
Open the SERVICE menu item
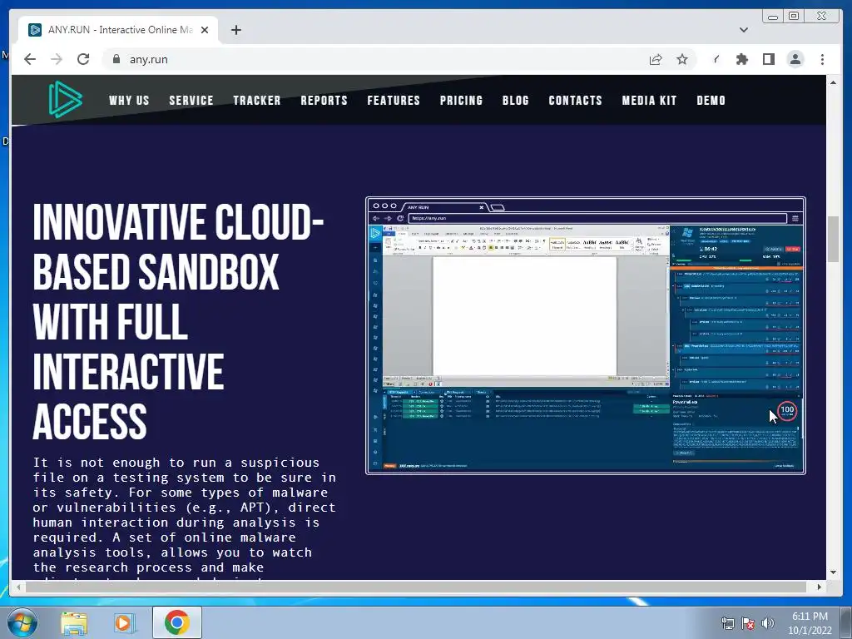tap(191, 101)
